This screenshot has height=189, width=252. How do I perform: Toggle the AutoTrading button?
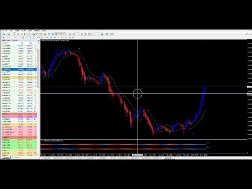[61, 34]
